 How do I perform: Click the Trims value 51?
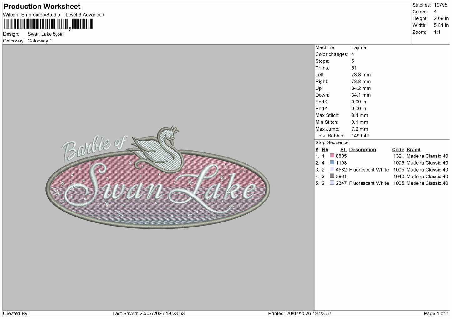point(354,68)
